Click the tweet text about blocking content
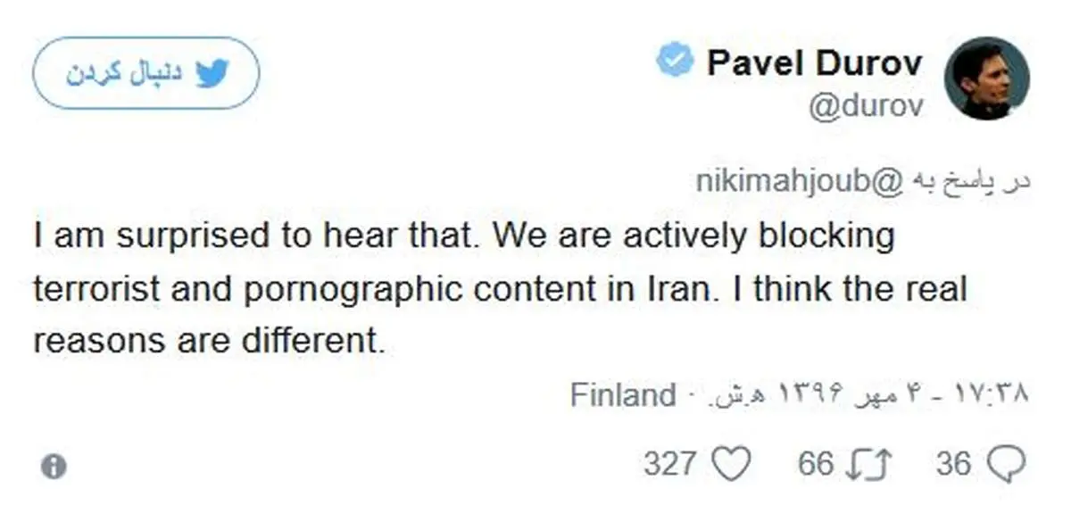1071x505 pixels. [x=500, y=289]
